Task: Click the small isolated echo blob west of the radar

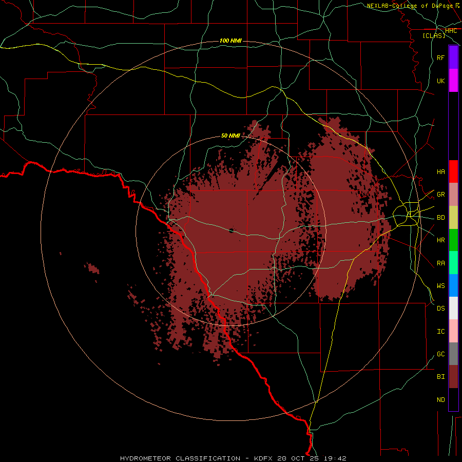Action: tap(93, 268)
